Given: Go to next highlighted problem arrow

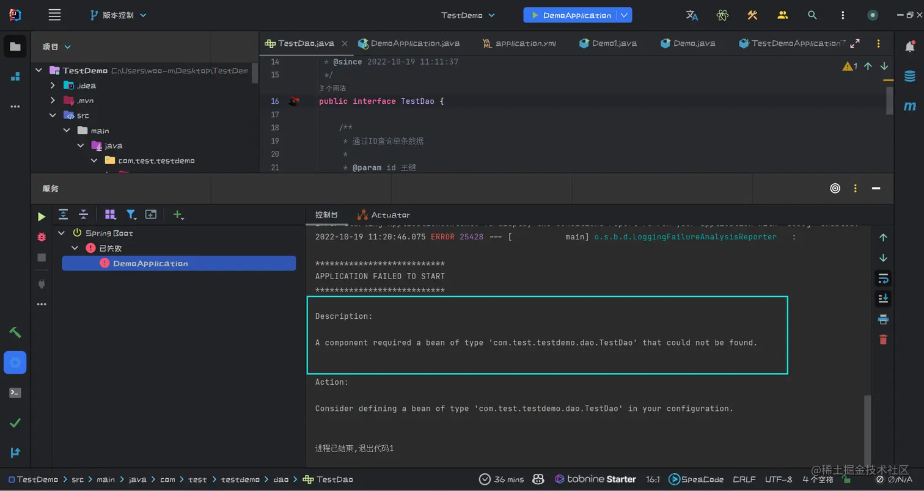Looking at the screenshot, I should click(884, 66).
